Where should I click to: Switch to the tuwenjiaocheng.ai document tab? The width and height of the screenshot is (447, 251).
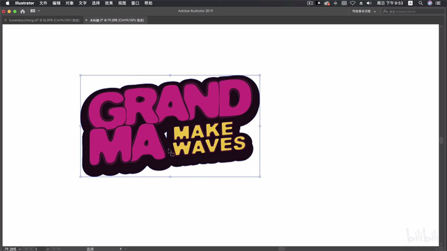click(x=44, y=20)
